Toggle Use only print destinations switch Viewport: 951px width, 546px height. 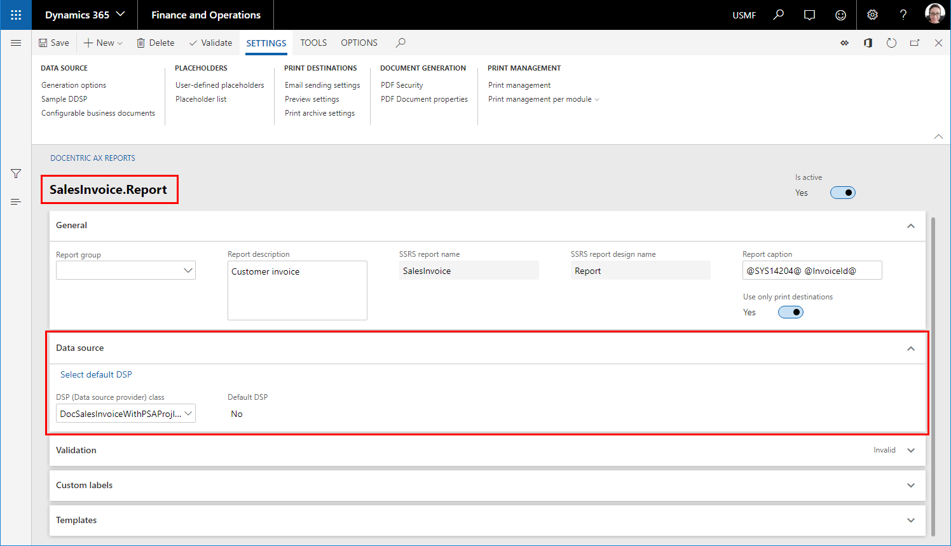tap(791, 312)
